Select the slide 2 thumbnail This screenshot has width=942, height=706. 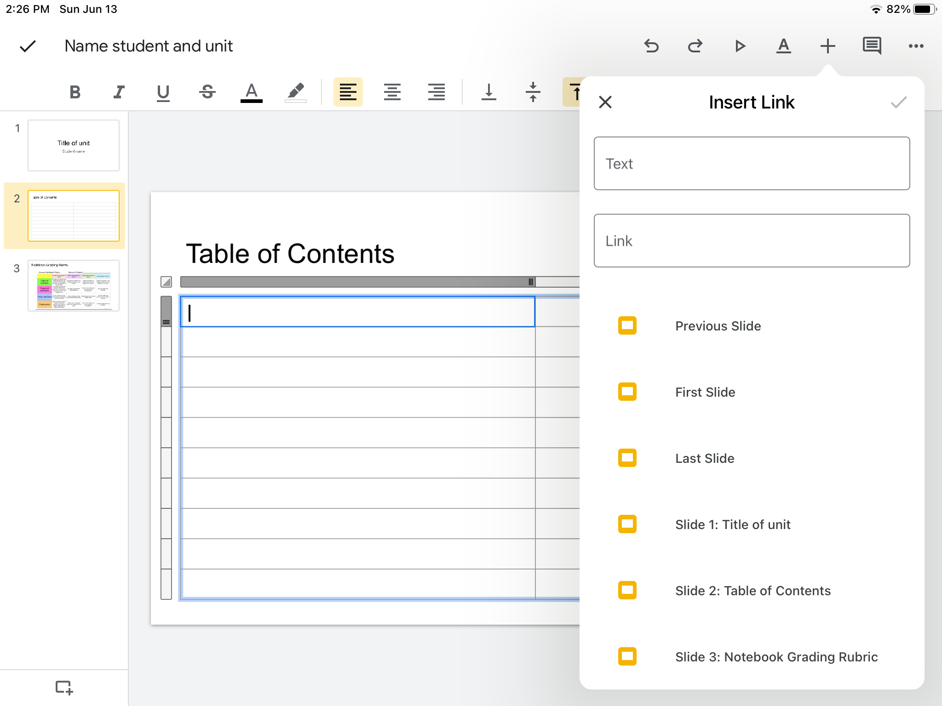click(74, 216)
